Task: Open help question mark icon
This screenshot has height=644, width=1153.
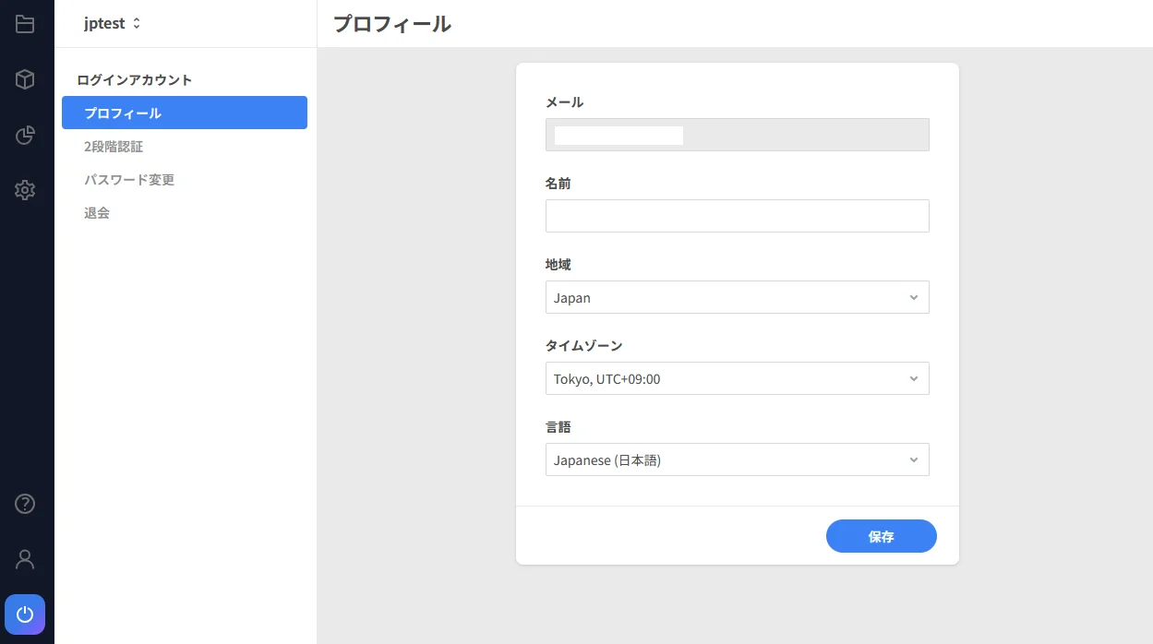Action: point(25,504)
